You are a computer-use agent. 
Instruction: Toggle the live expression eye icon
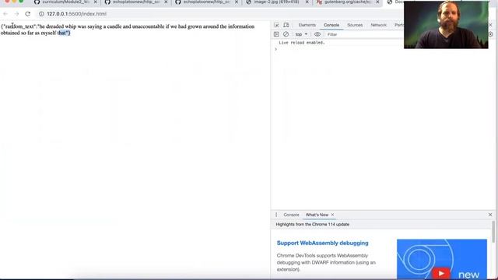pyautogui.click(x=317, y=34)
